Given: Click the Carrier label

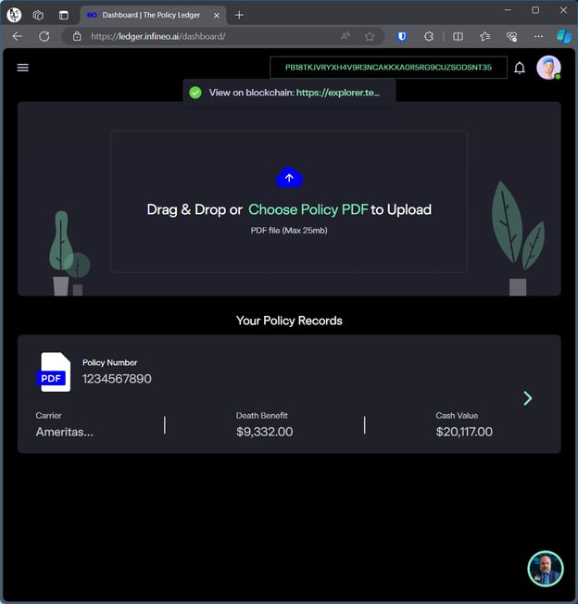Looking at the screenshot, I should pos(48,416).
